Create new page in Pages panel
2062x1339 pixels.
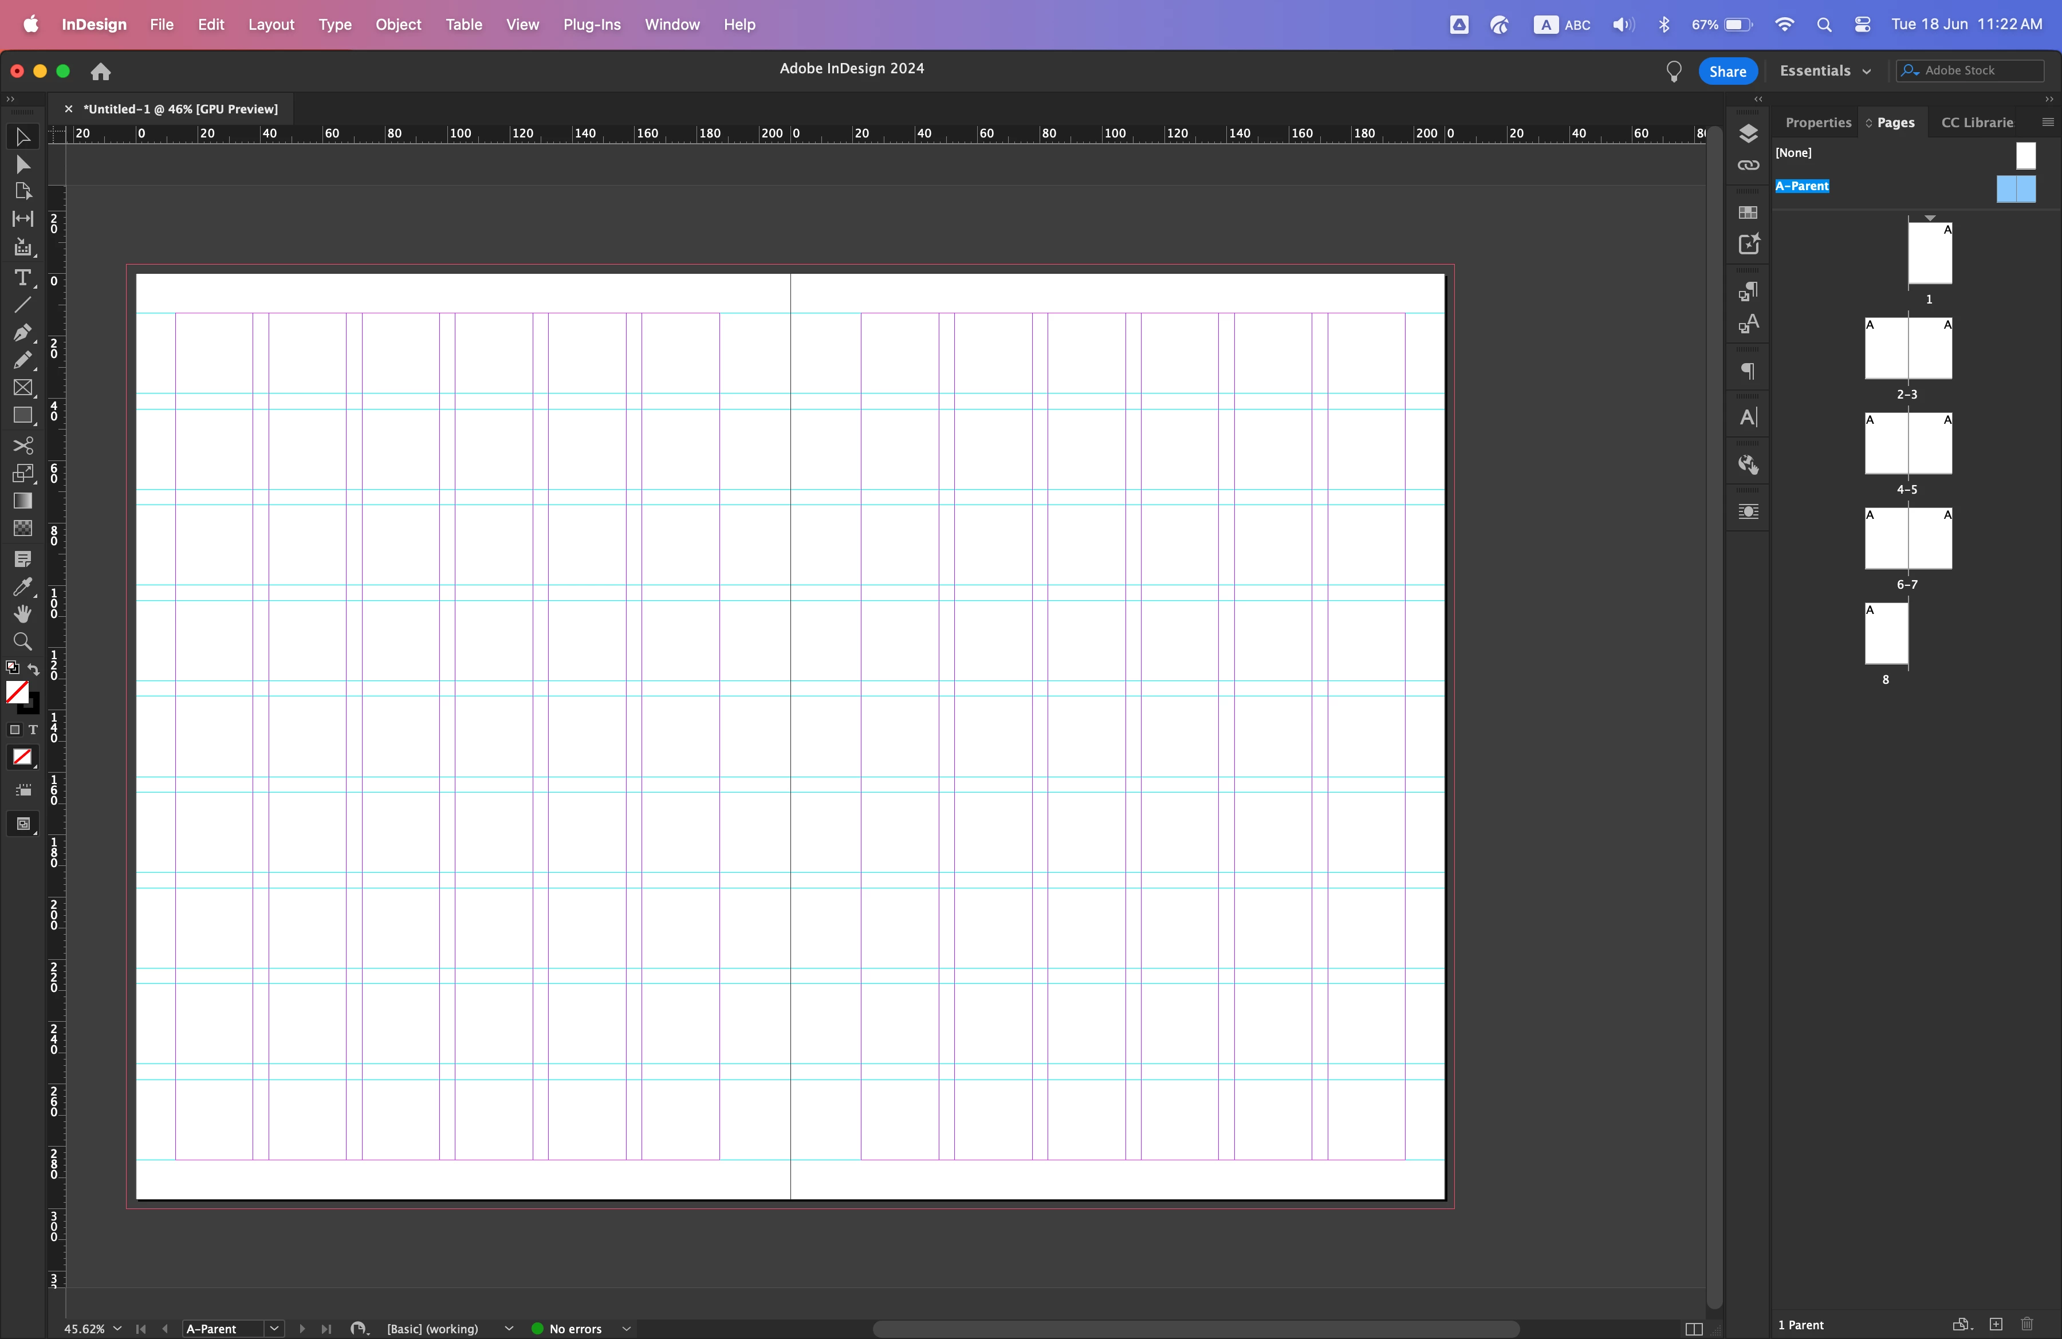pos(1996,1324)
